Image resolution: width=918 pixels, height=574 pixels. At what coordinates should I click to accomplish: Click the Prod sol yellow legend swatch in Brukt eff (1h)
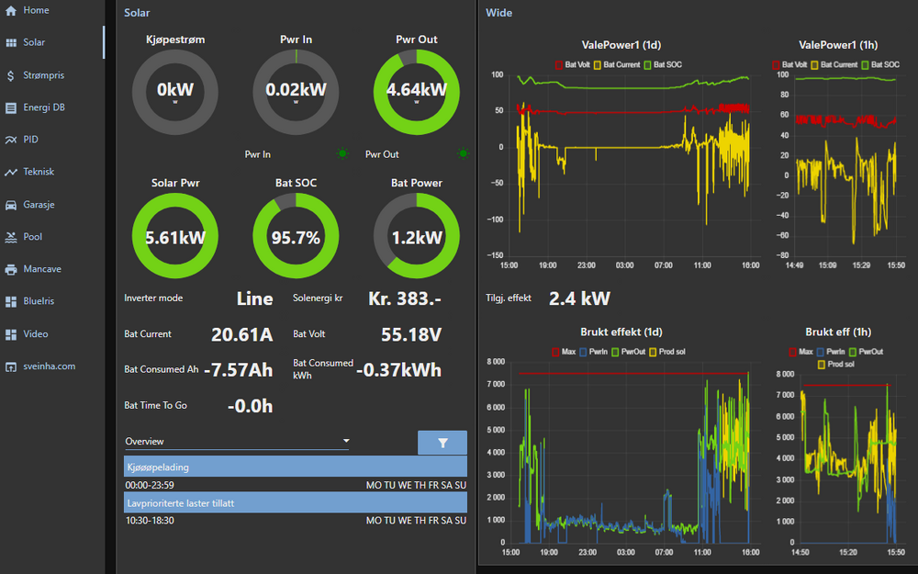click(x=821, y=365)
